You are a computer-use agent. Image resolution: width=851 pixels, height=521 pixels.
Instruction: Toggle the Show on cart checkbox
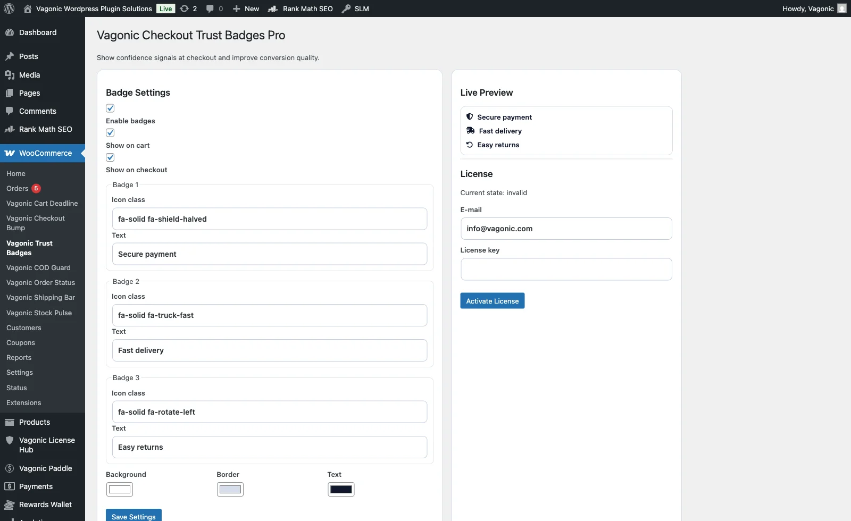(110, 133)
